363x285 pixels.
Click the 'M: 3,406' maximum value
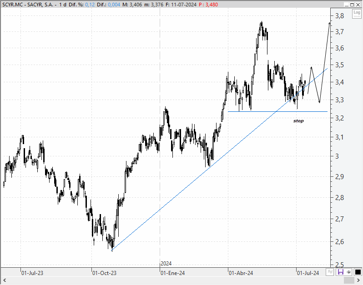132,5
